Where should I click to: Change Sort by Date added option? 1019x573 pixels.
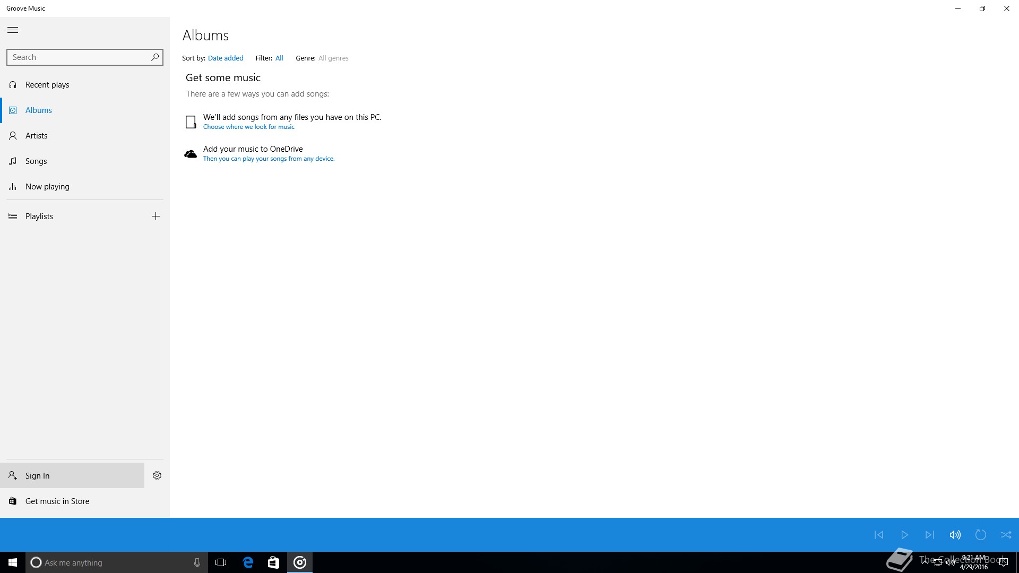[226, 58]
